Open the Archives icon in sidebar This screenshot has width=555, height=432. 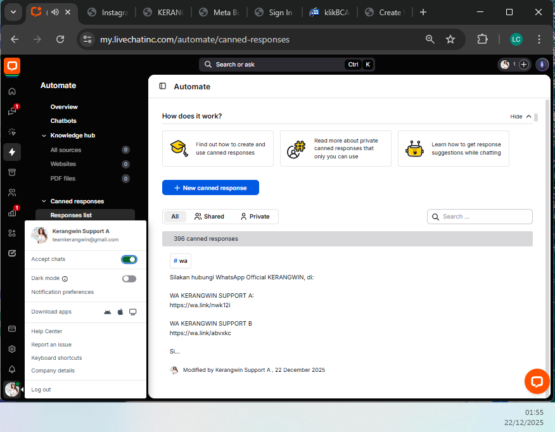[x=12, y=172]
